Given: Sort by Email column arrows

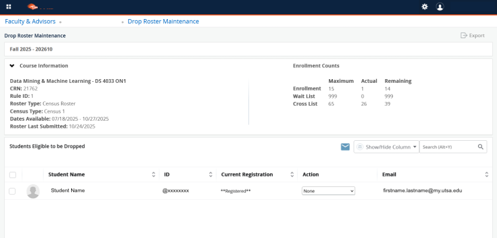Looking at the screenshot, I should [x=486, y=174].
